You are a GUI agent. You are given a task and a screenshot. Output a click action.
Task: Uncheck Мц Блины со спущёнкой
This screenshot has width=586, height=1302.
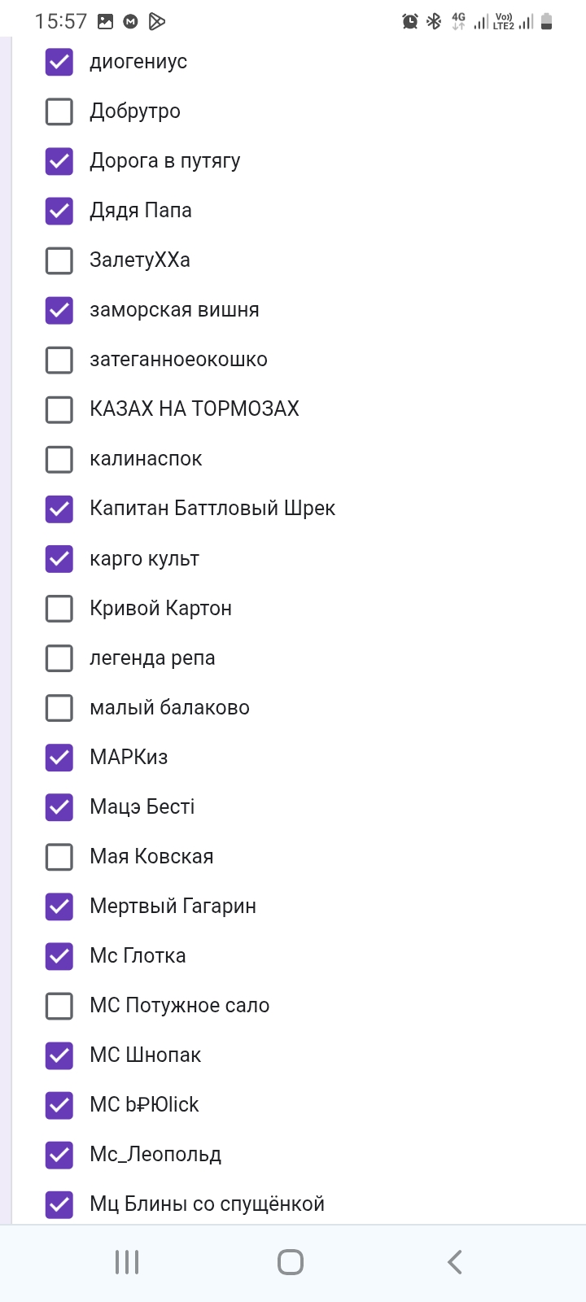[59, 1204]
